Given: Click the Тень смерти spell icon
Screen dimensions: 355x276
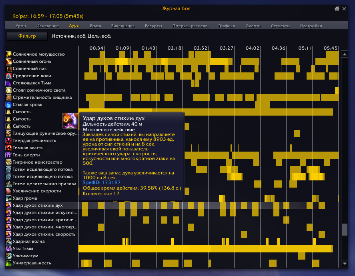Looking at the screenshot, I should [8, 155].
